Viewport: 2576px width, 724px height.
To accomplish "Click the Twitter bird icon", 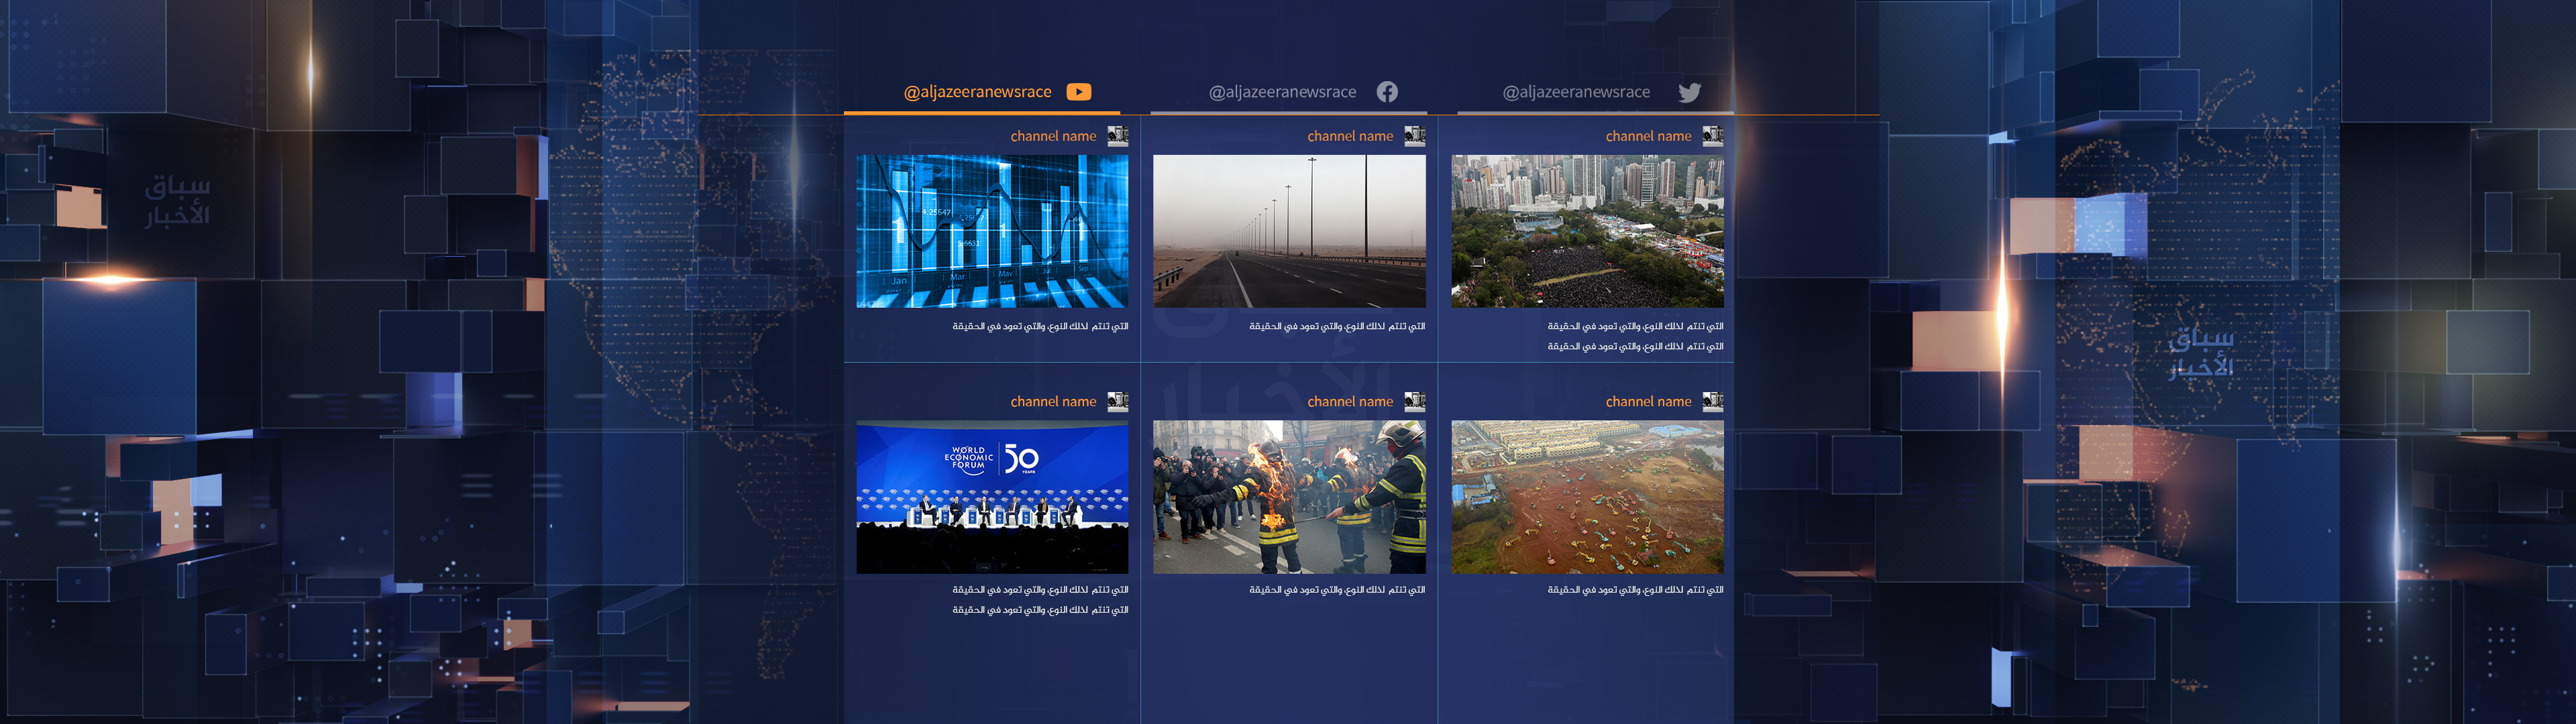I will [1689, 93].
